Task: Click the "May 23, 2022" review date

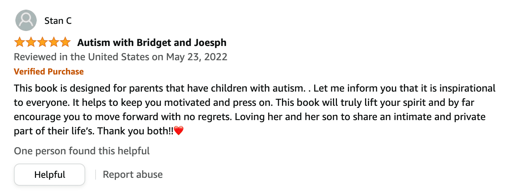Action: pos(196,57)
